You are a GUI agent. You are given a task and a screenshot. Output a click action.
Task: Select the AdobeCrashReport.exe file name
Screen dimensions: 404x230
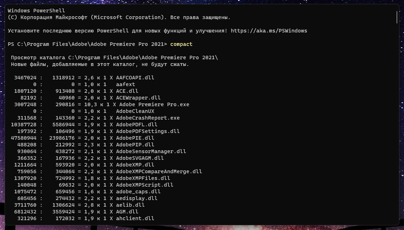pos(148,117)
